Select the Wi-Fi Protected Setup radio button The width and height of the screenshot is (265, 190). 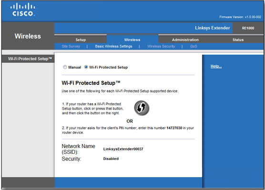86,67
